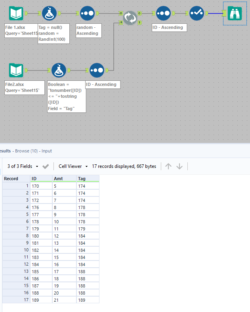The image size is (250, 312).
Task: Open the 3 of 3 Fields dropdown
Action: point(23,166)
